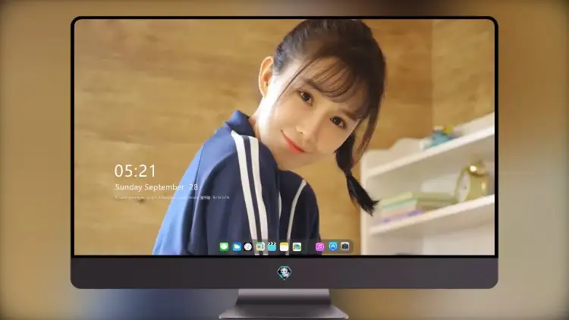
Task: Open the photo gallery icon in dock
Action: pos(297,247)
